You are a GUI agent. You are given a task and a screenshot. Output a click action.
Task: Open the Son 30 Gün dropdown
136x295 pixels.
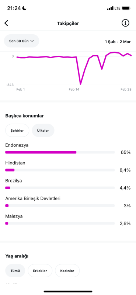(x=22, y=41)
